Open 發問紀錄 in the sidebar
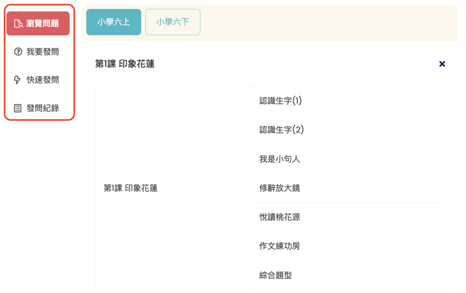Image resolution: width=466 pixels, height=293 pixels. pyautogui.click(x=38, y=108)
